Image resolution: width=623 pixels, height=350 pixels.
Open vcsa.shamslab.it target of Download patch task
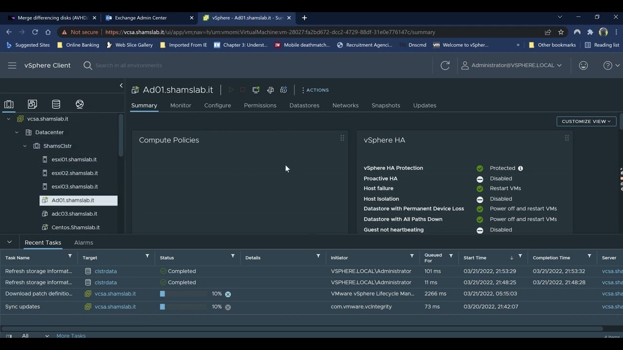click(115, 294)
